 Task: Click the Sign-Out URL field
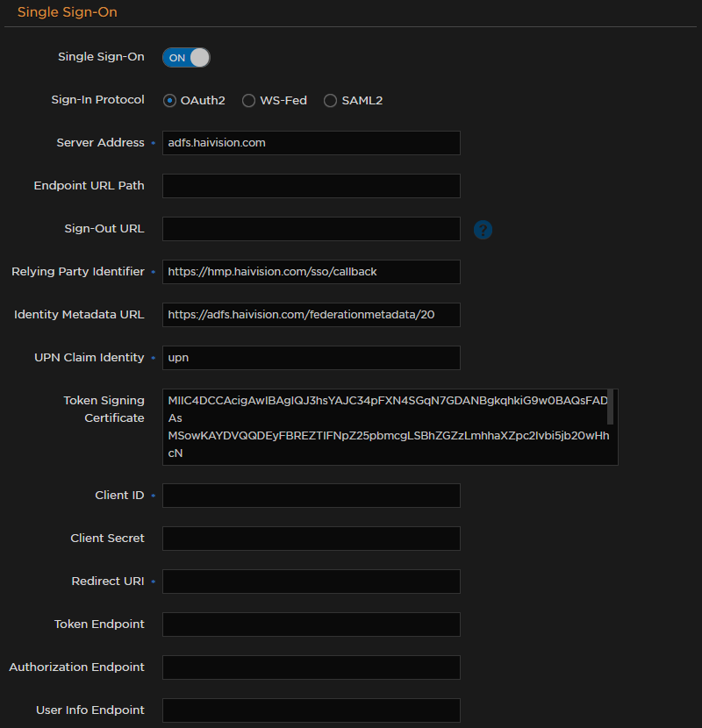[311, 228]
